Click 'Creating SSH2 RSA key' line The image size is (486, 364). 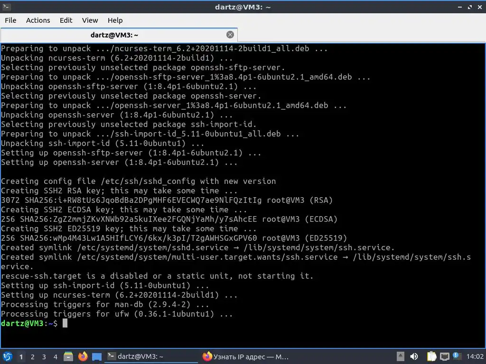pos(119,191)
